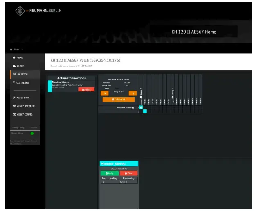Open AES67 CONFIG gears page

[x=24, y=114]
